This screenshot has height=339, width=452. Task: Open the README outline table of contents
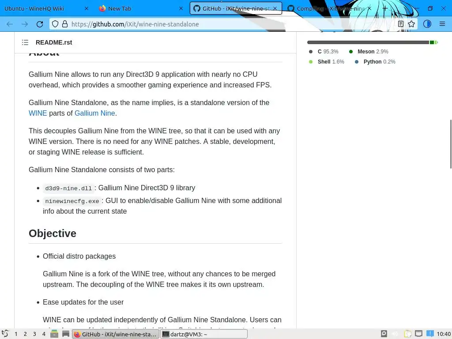point(25,42)
